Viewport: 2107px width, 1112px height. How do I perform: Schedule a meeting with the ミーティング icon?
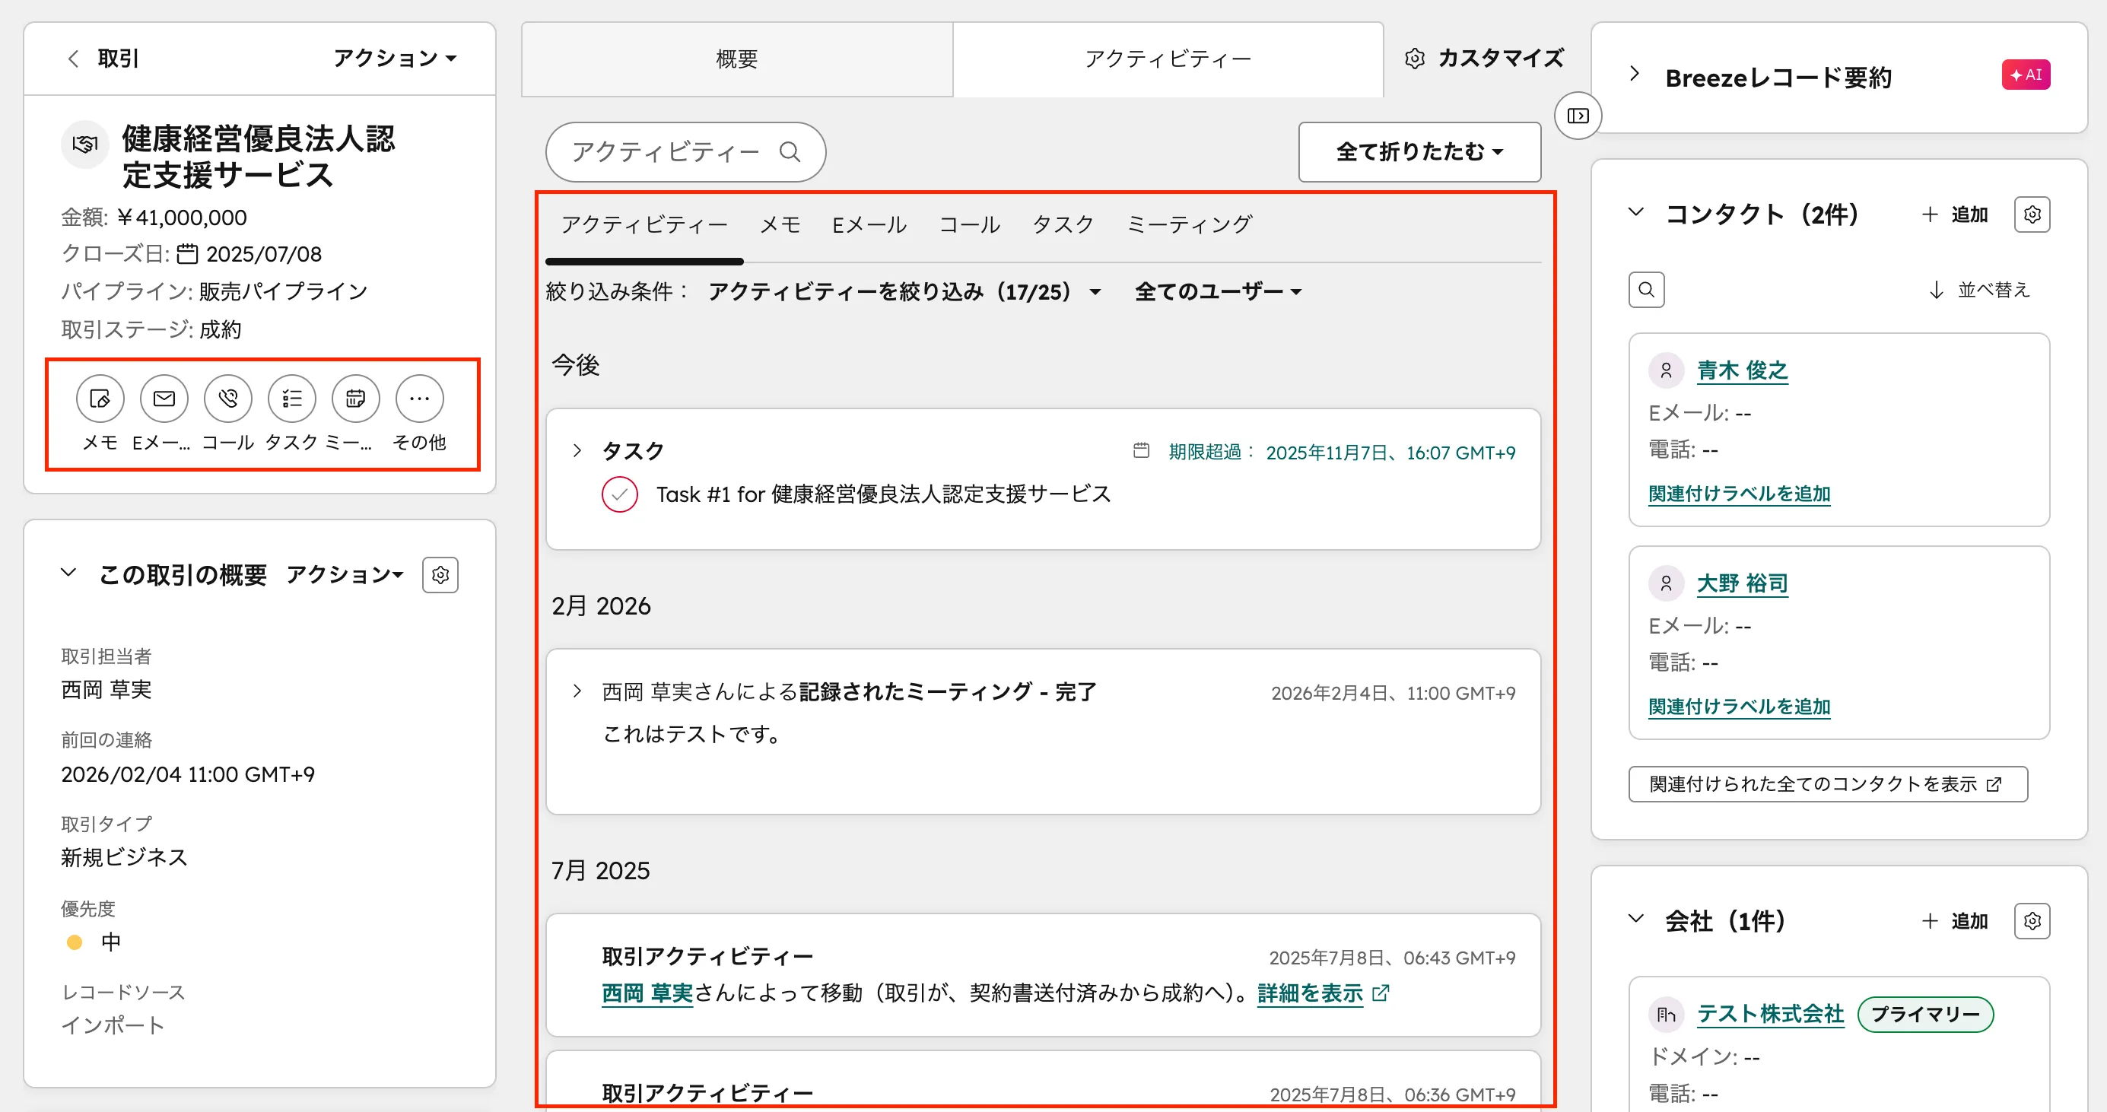tap(355, 399)
